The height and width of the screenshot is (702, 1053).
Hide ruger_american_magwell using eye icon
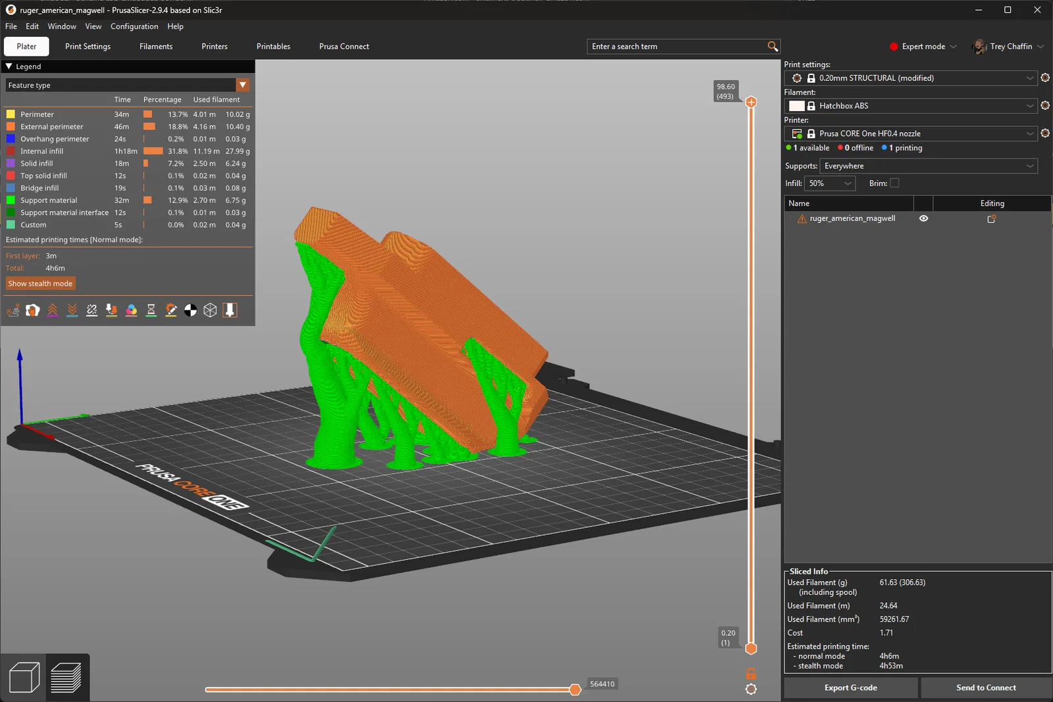click(923, 219)
